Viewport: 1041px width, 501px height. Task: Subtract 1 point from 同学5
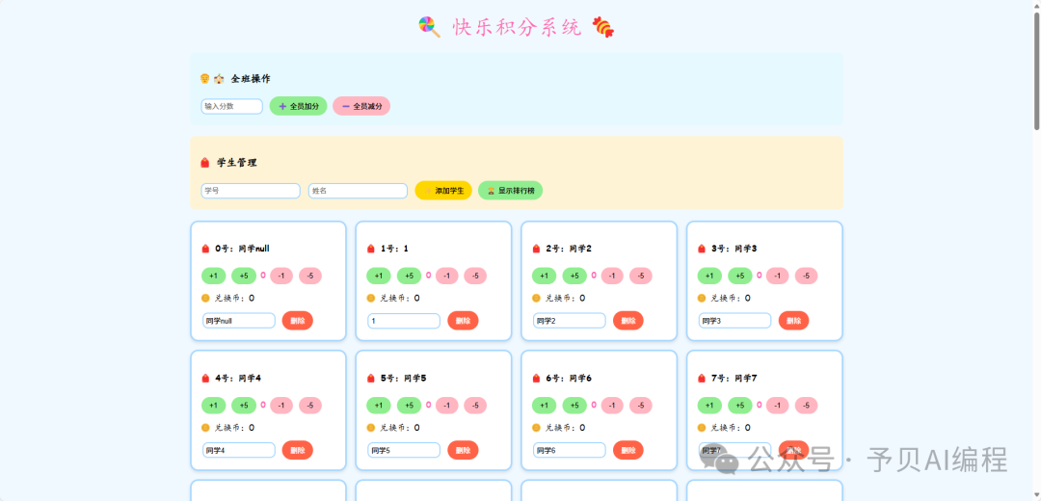[x=447, y=405]
